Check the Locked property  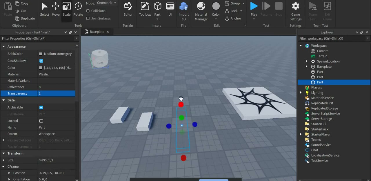tap(41, 121)
